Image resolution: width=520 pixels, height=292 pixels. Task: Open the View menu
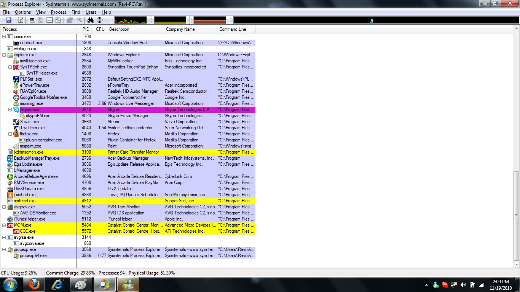point(41,12)
